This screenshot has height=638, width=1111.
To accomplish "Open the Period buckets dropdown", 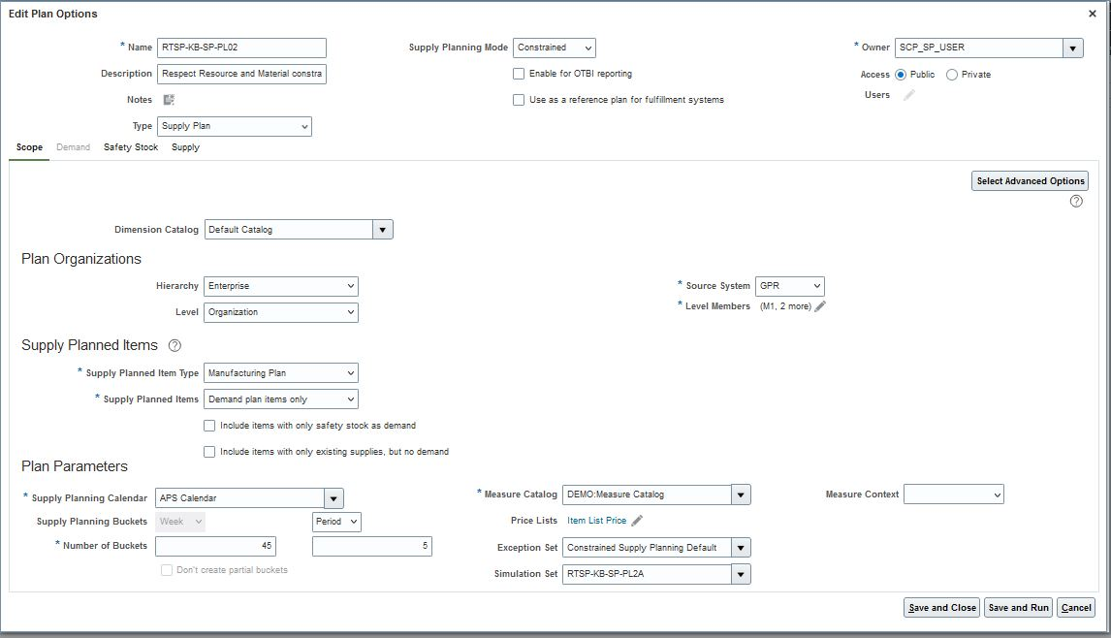I will [x=336, y=522].
